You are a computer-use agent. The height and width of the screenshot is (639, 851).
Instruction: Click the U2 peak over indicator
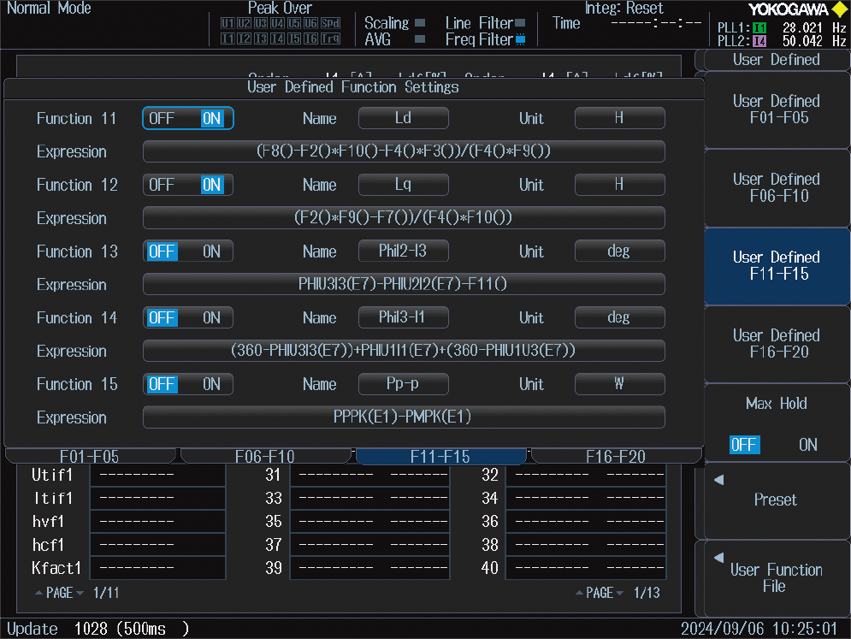(x=245, y=23)
